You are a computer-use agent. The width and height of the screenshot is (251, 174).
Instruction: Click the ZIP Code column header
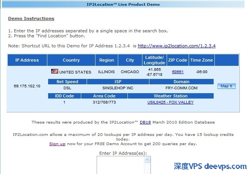point(177,60)
